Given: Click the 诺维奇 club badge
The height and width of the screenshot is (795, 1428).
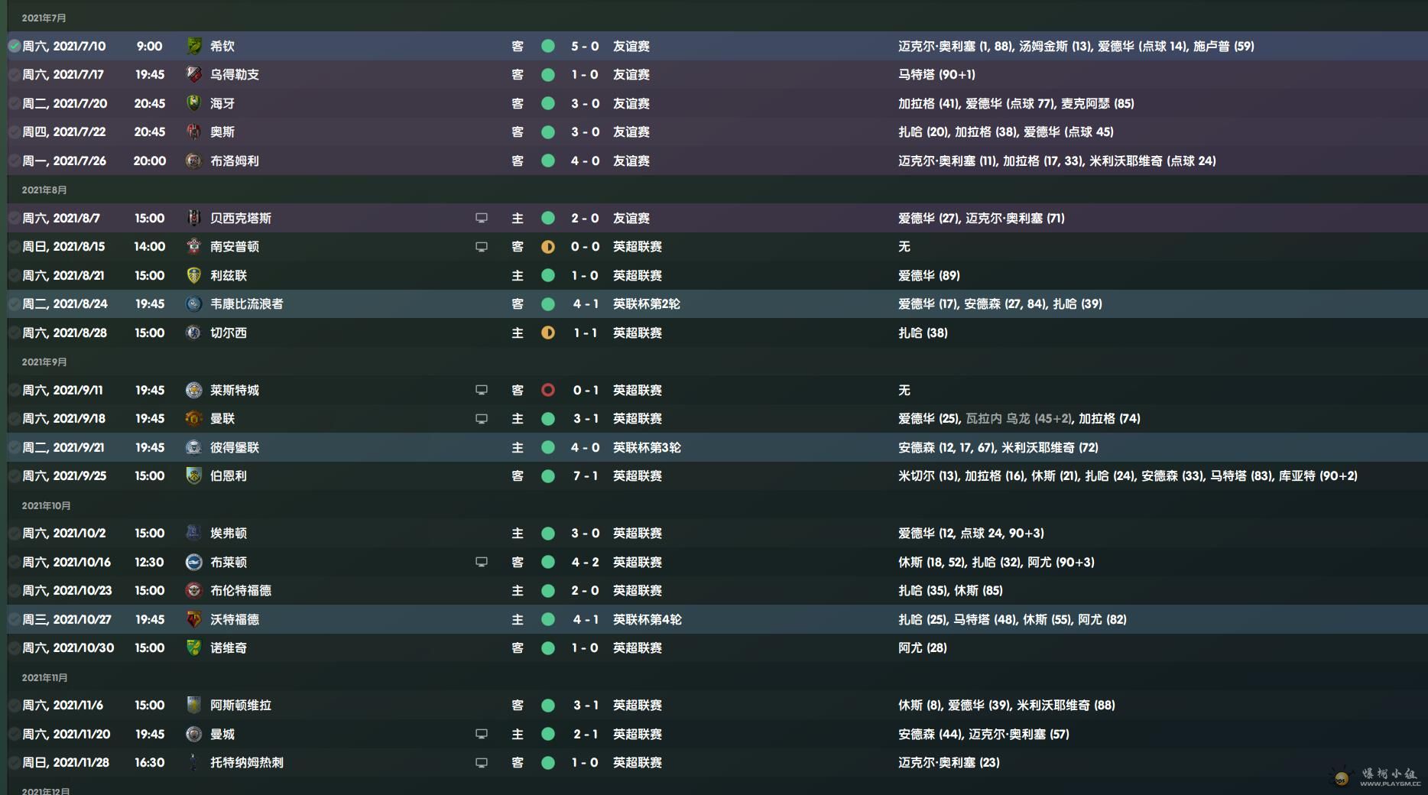Looking at the screenshot, I should [194, 648].
